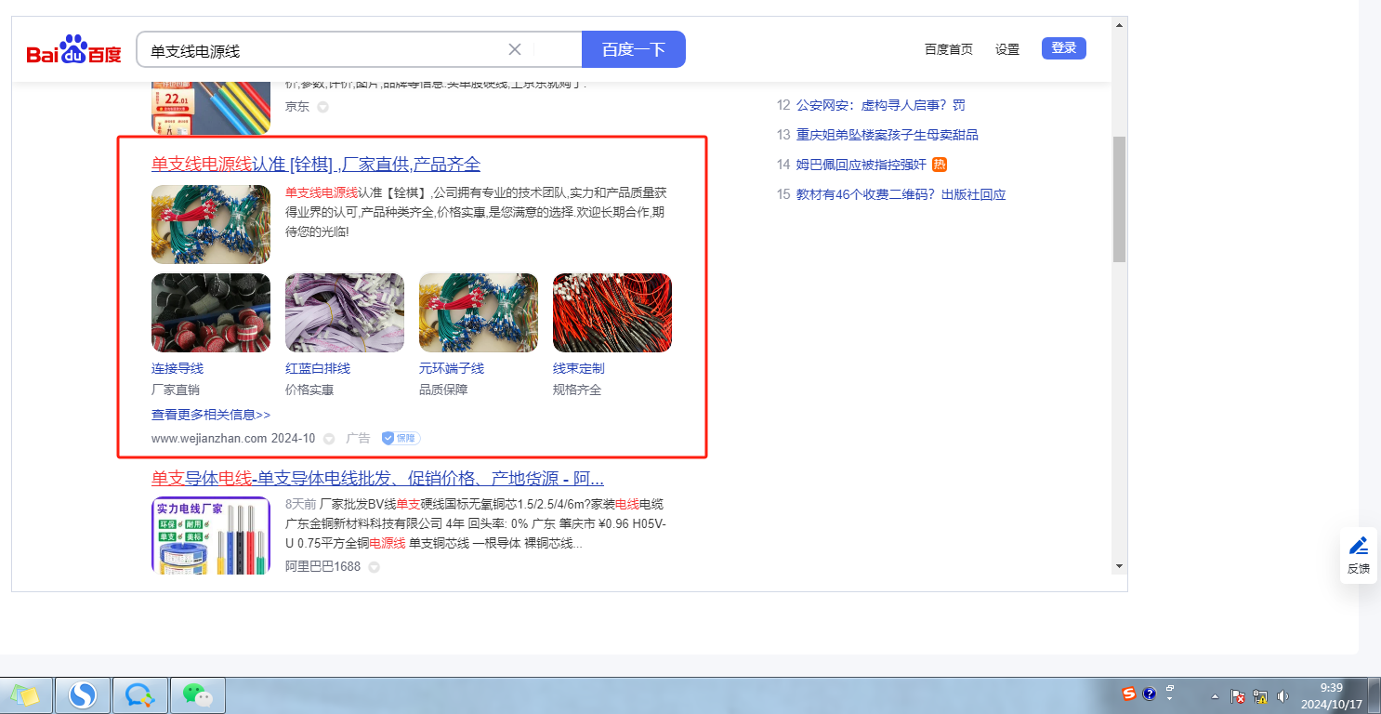Viewport: 1381px width, 714px height.
Task: Click the 广告 ad label
Action: [358, 438]
